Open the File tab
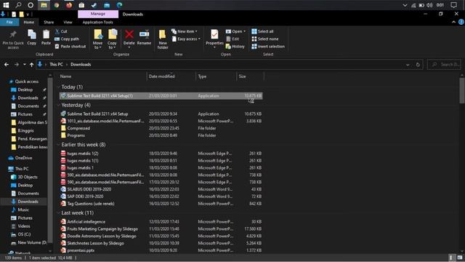 click(9, 22)
